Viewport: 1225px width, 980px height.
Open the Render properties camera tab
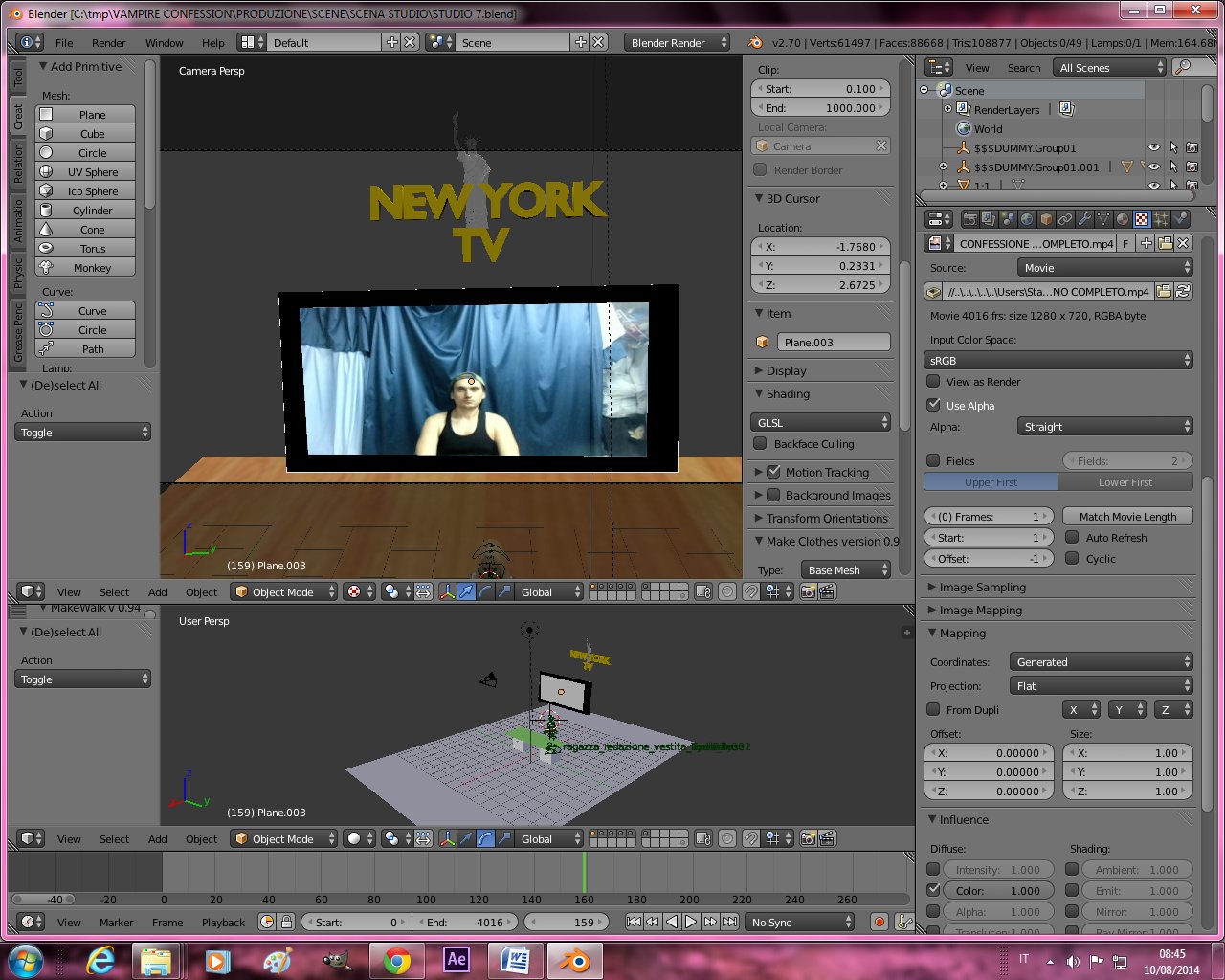click(x=970, y=219)
